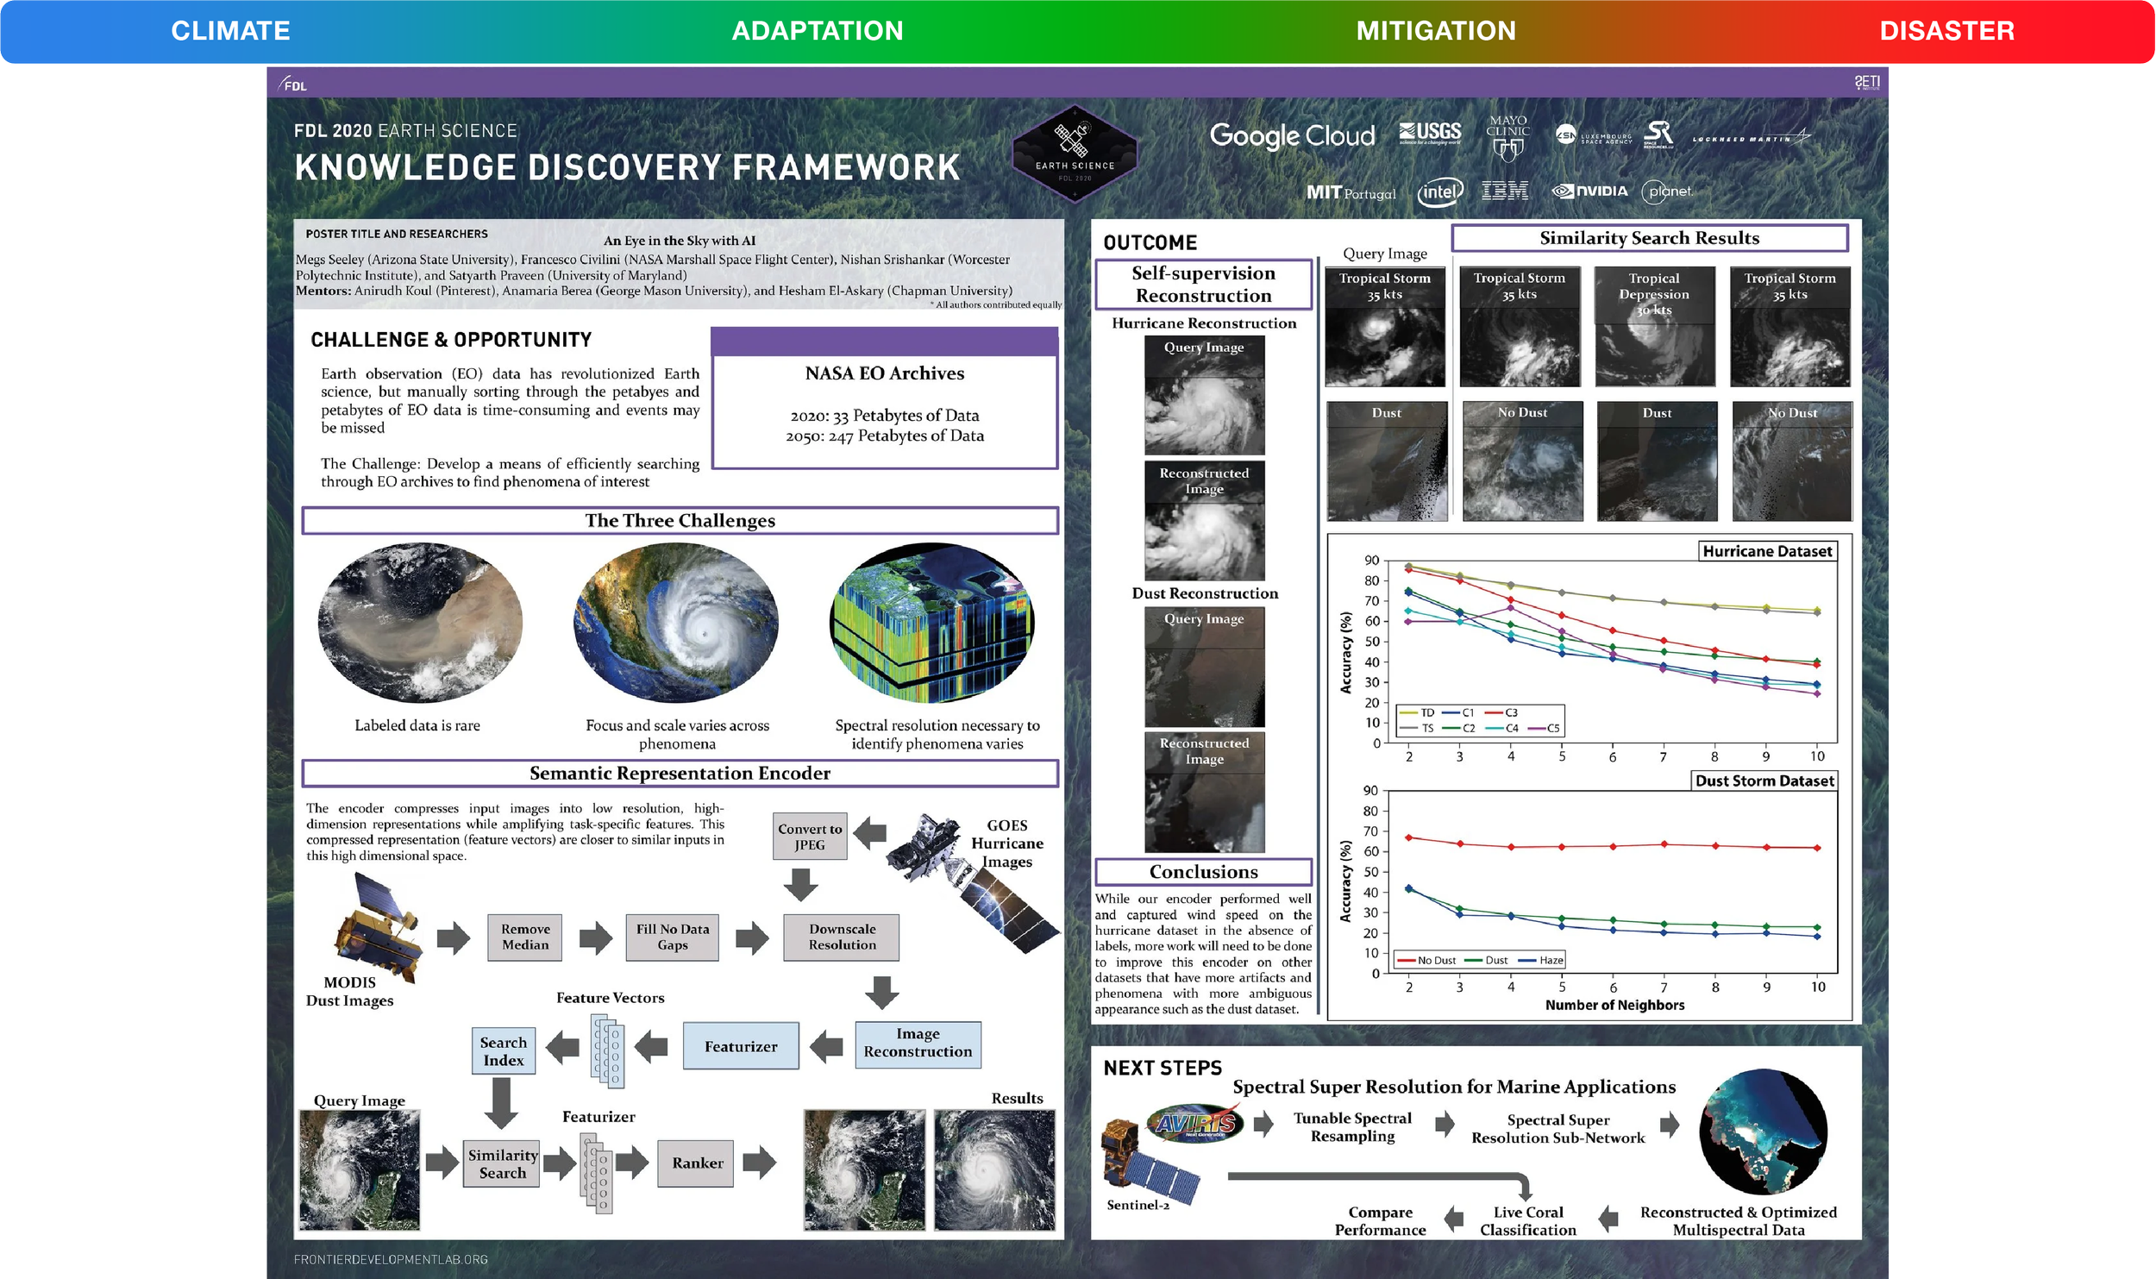Viewport: 2156px width, 1279px height.
Task: Click the coral reef circular image
Action: [1763, 1132]
